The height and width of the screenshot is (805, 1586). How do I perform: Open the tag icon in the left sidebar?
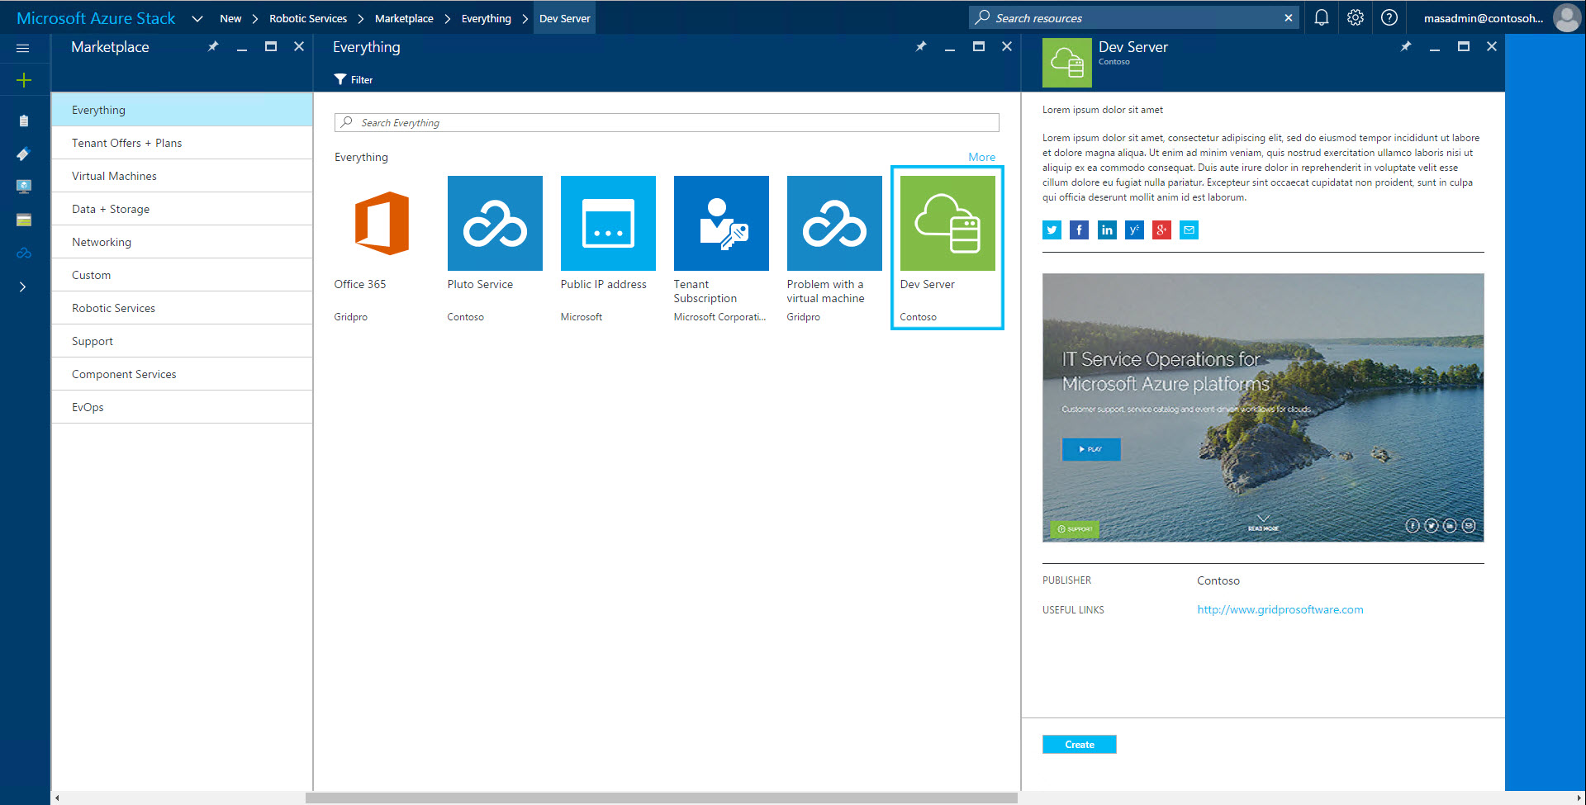click(23, 154)
